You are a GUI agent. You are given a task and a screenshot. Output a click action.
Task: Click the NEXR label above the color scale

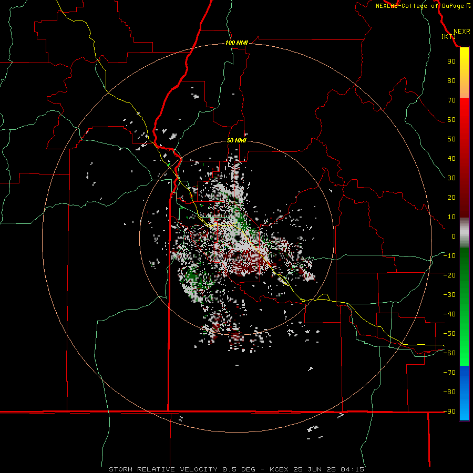pyautogui.click(x=461, y=32)
